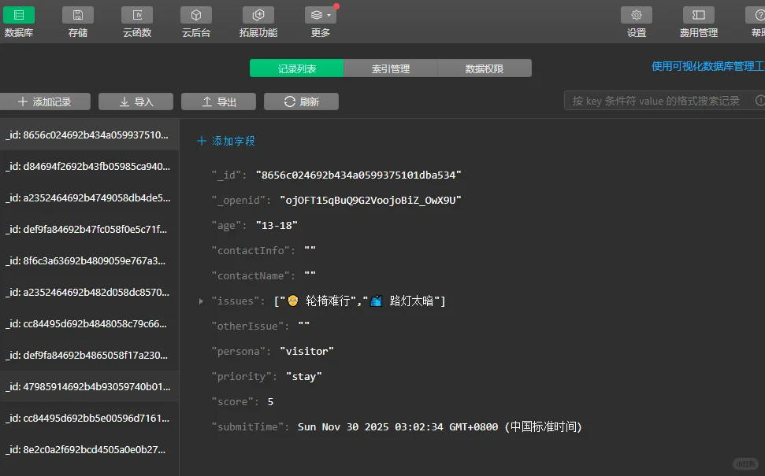Click the empty contactInfo value

coord(310,249)
